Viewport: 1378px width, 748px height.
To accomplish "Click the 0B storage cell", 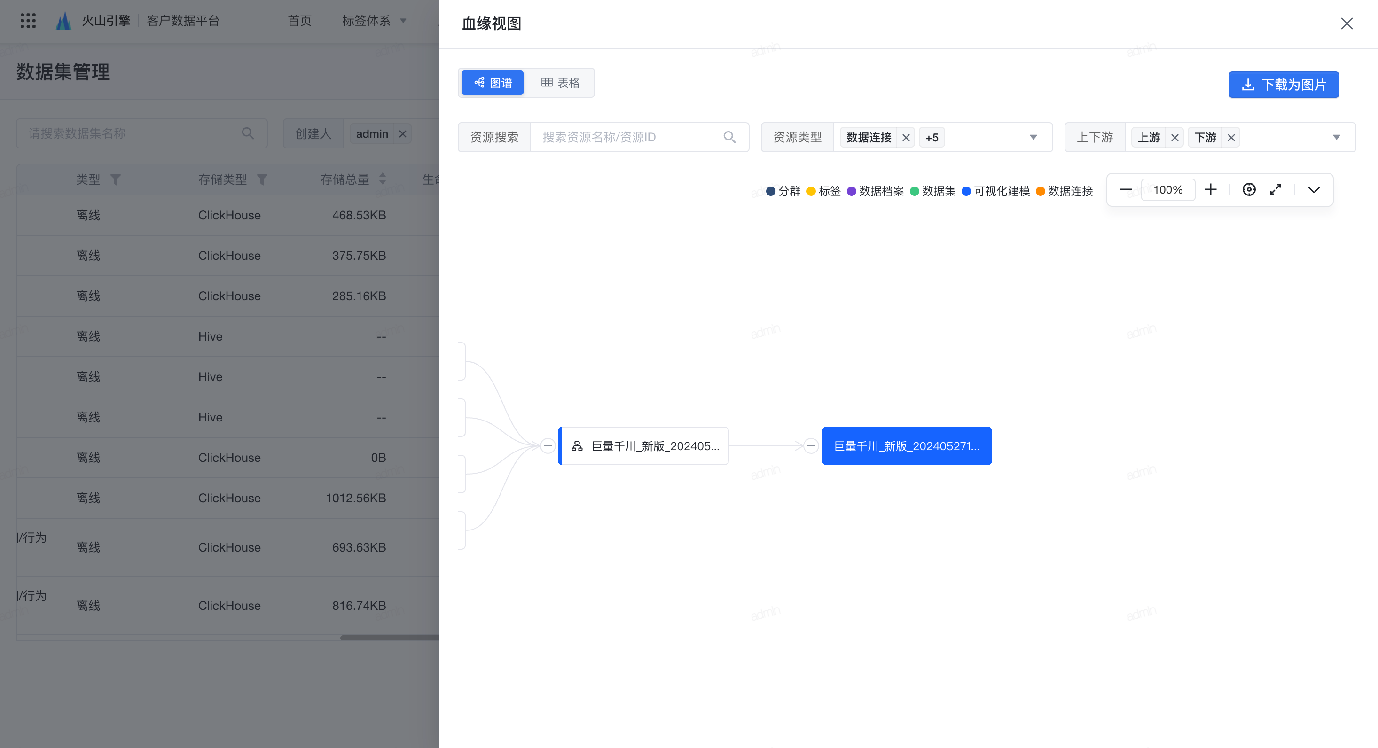I will pos(378,457).
